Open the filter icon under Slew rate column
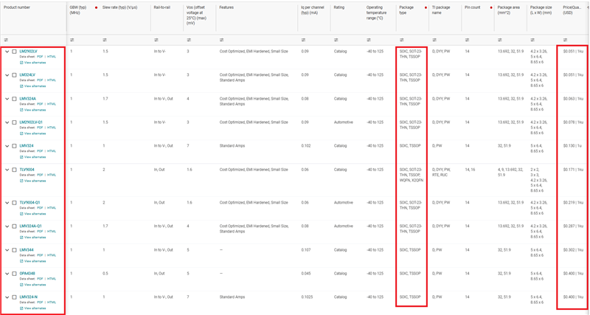 105,40
